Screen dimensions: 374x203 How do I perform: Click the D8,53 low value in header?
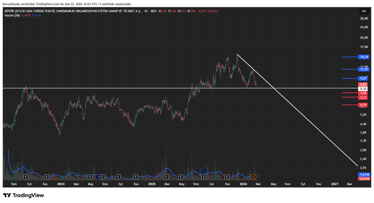(x=182, y=11)
